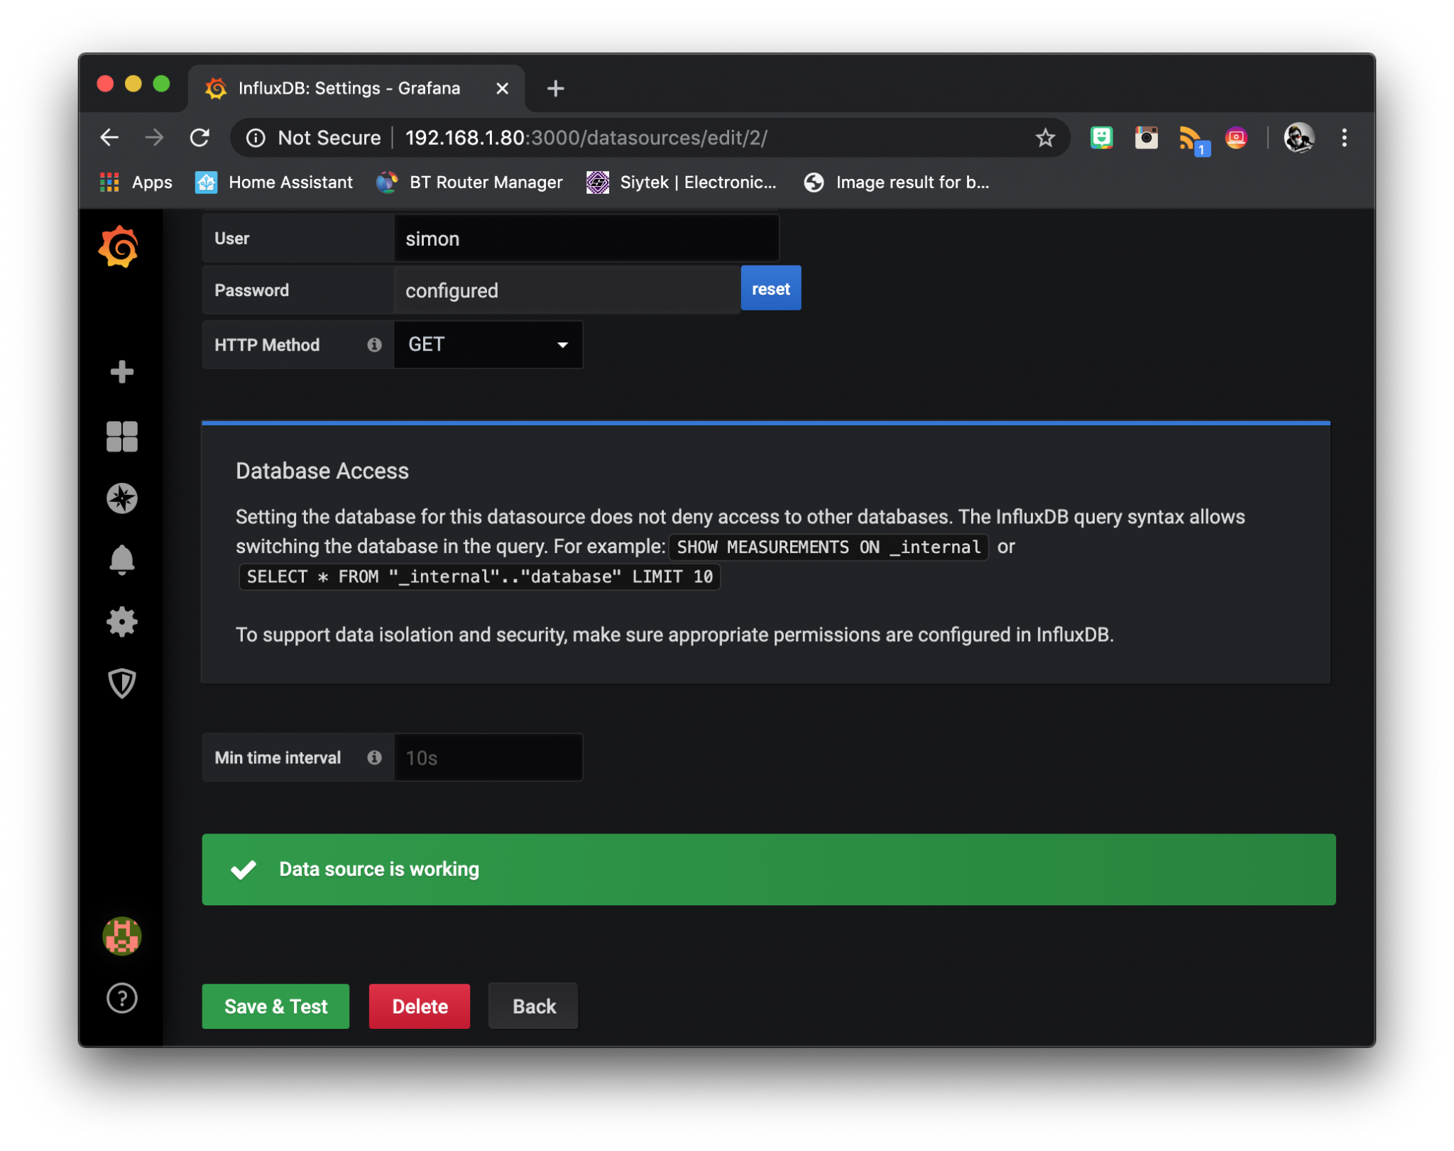Click the Grafana logo icon
Viewport: 1454px width, 1151px height.
click(x=121, y=246)
